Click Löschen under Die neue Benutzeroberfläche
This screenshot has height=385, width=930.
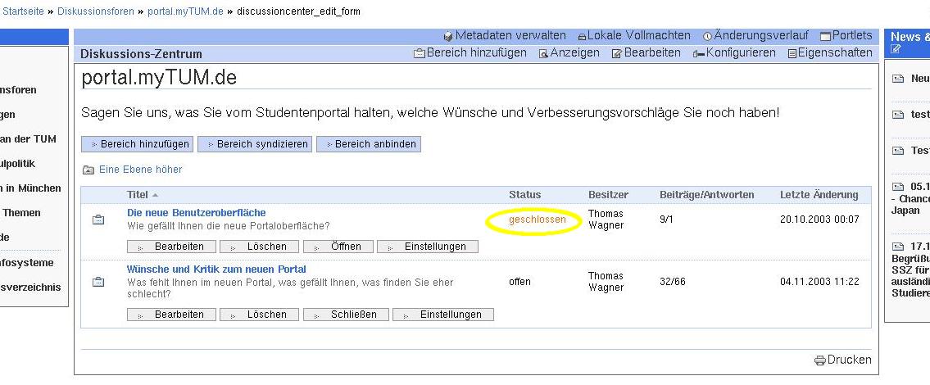[259, 247]
